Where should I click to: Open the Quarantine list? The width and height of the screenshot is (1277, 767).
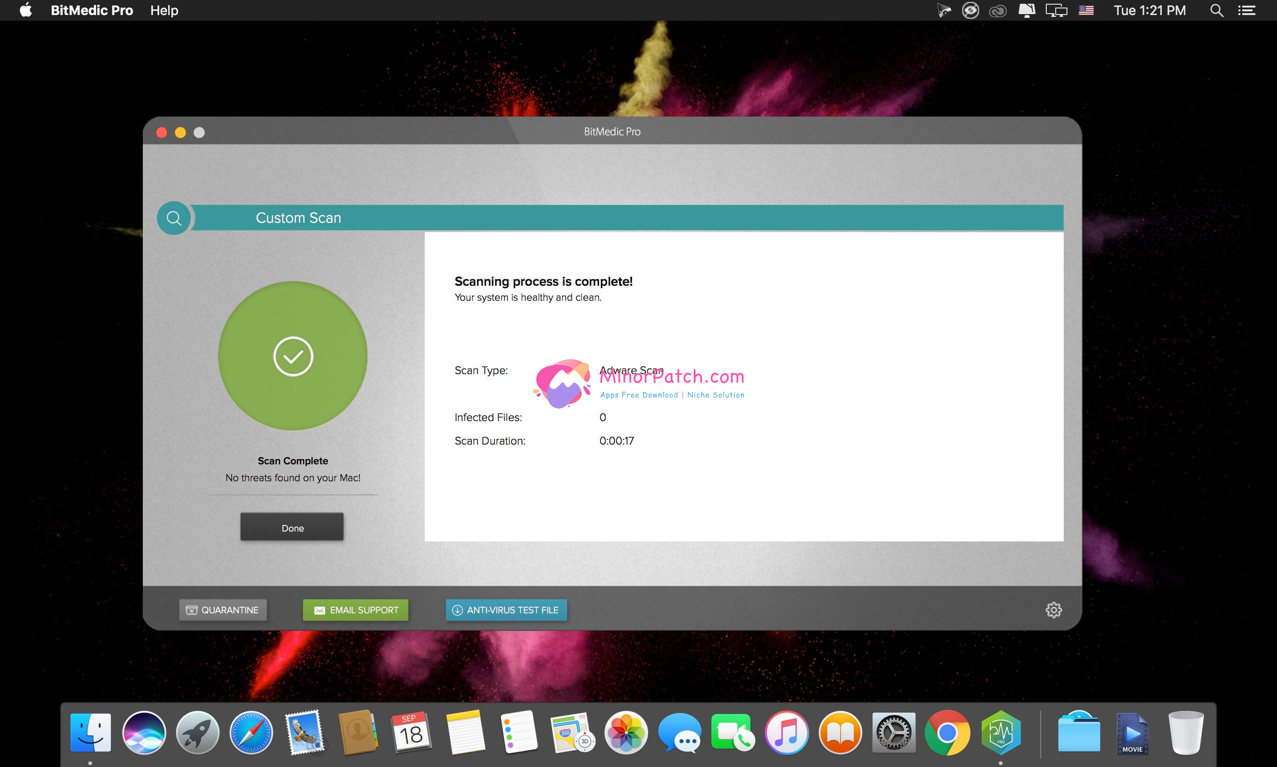click(x=223, y=610)
